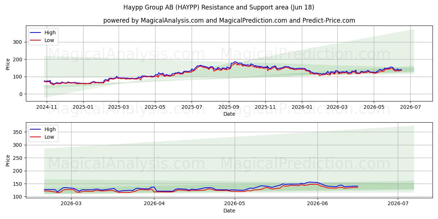The height and width of the screenshot is (219, 438).
Task: Click the '2026-03' x-axis label in the top chart
Action: point(337,108)
